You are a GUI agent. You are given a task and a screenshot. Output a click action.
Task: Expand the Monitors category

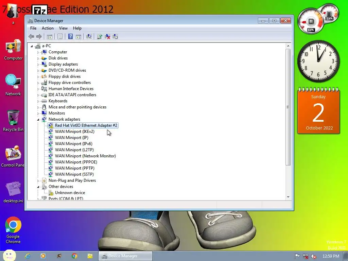point(38,114)
